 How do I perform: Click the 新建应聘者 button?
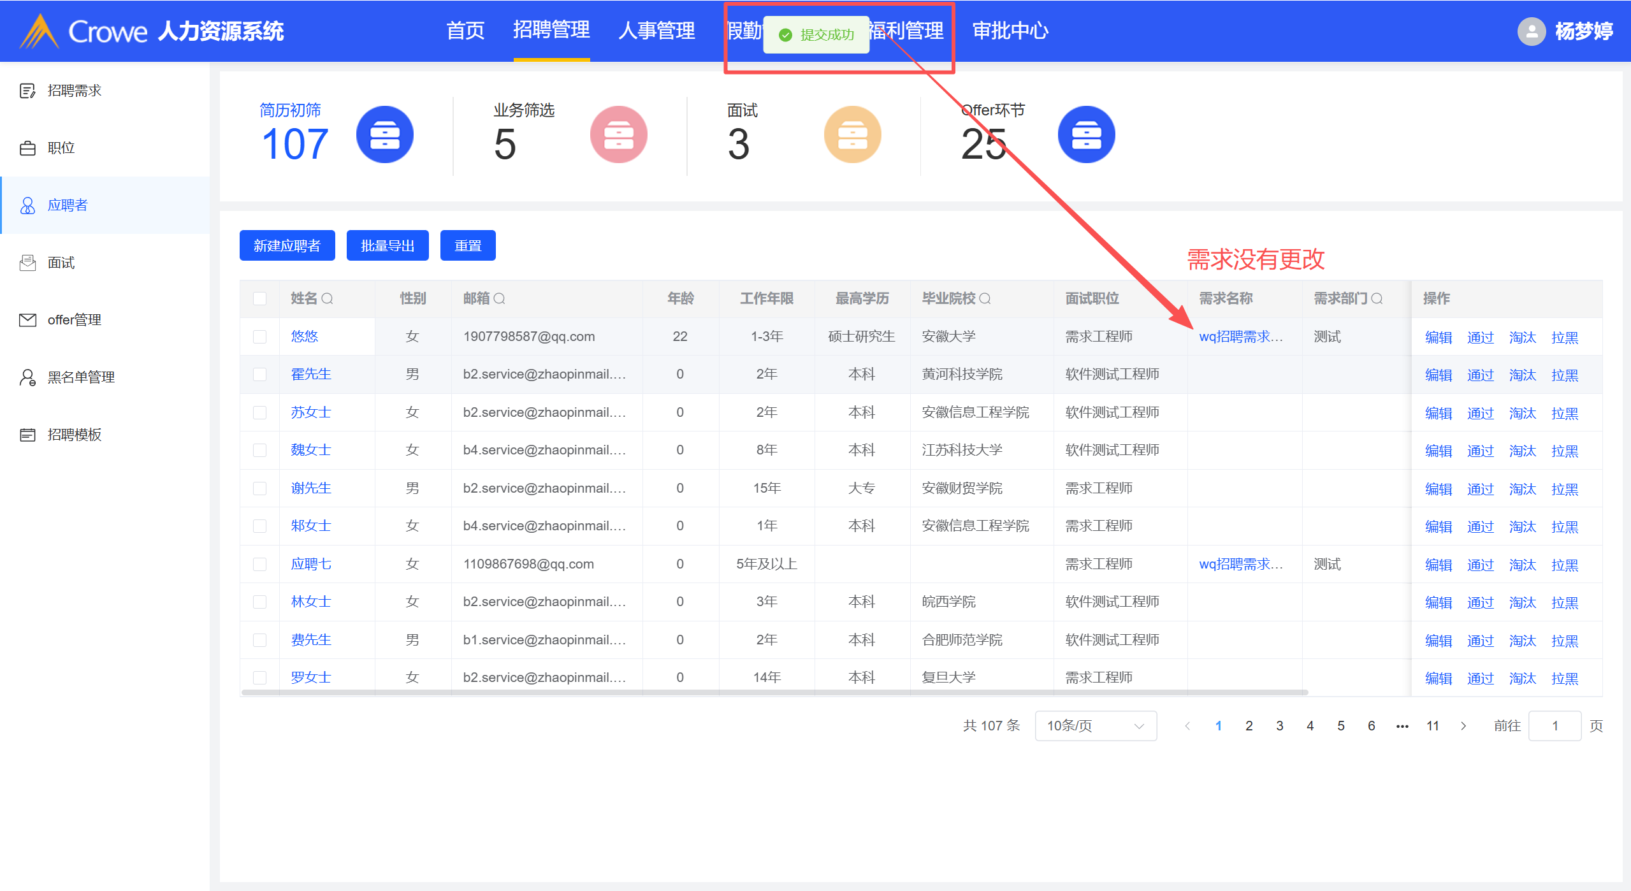coord(287,245)
